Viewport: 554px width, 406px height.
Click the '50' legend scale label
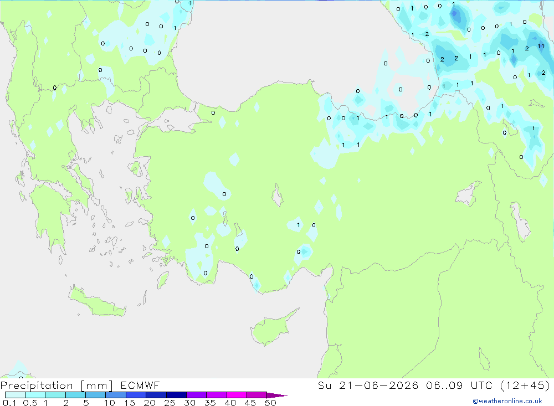pos(270,403)
